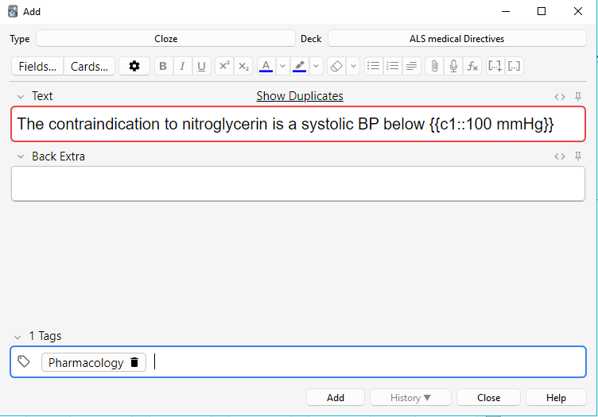Attach a picture or audio file
Viewport: 598px width, 417px height.
[434, 67]
